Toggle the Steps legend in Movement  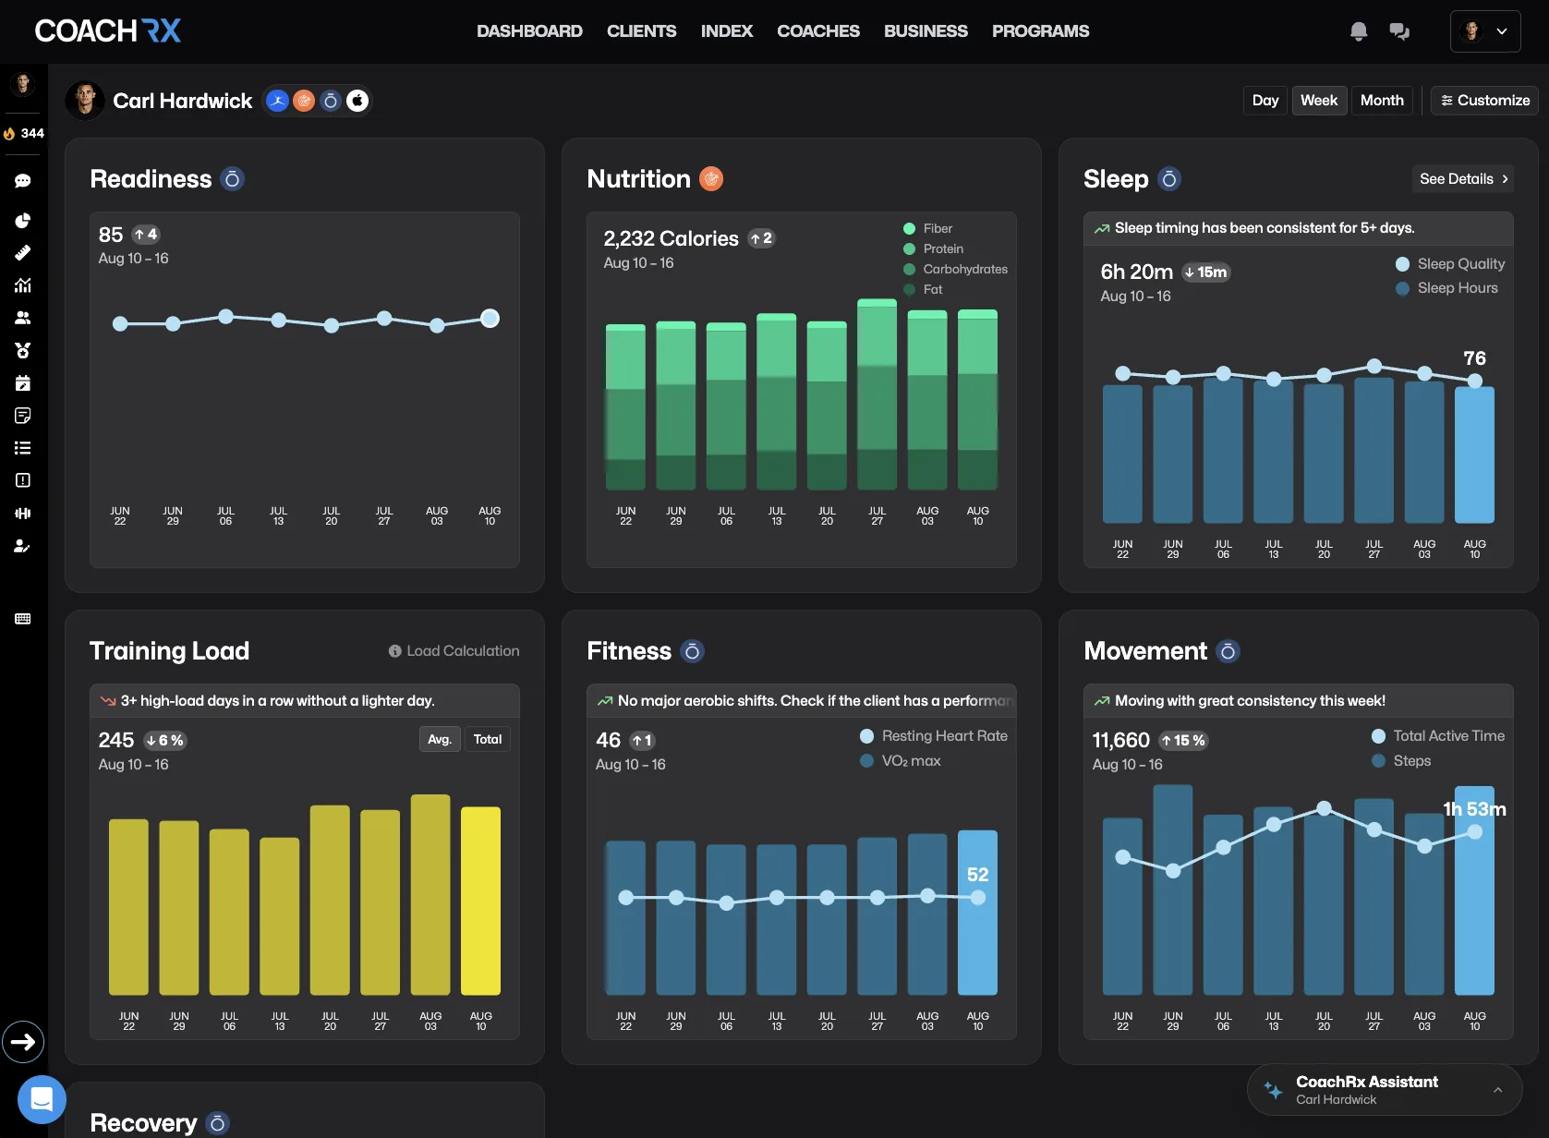coord(1401,761)
